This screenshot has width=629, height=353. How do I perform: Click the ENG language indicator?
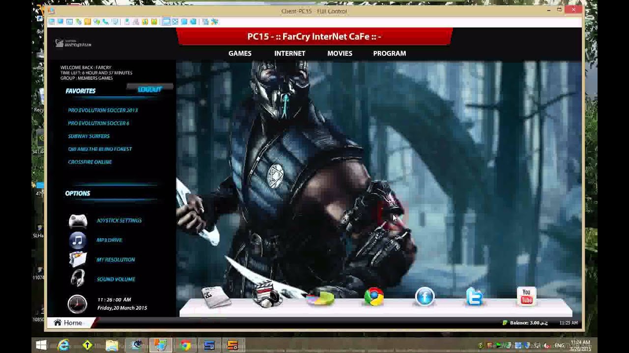point(559,346)
